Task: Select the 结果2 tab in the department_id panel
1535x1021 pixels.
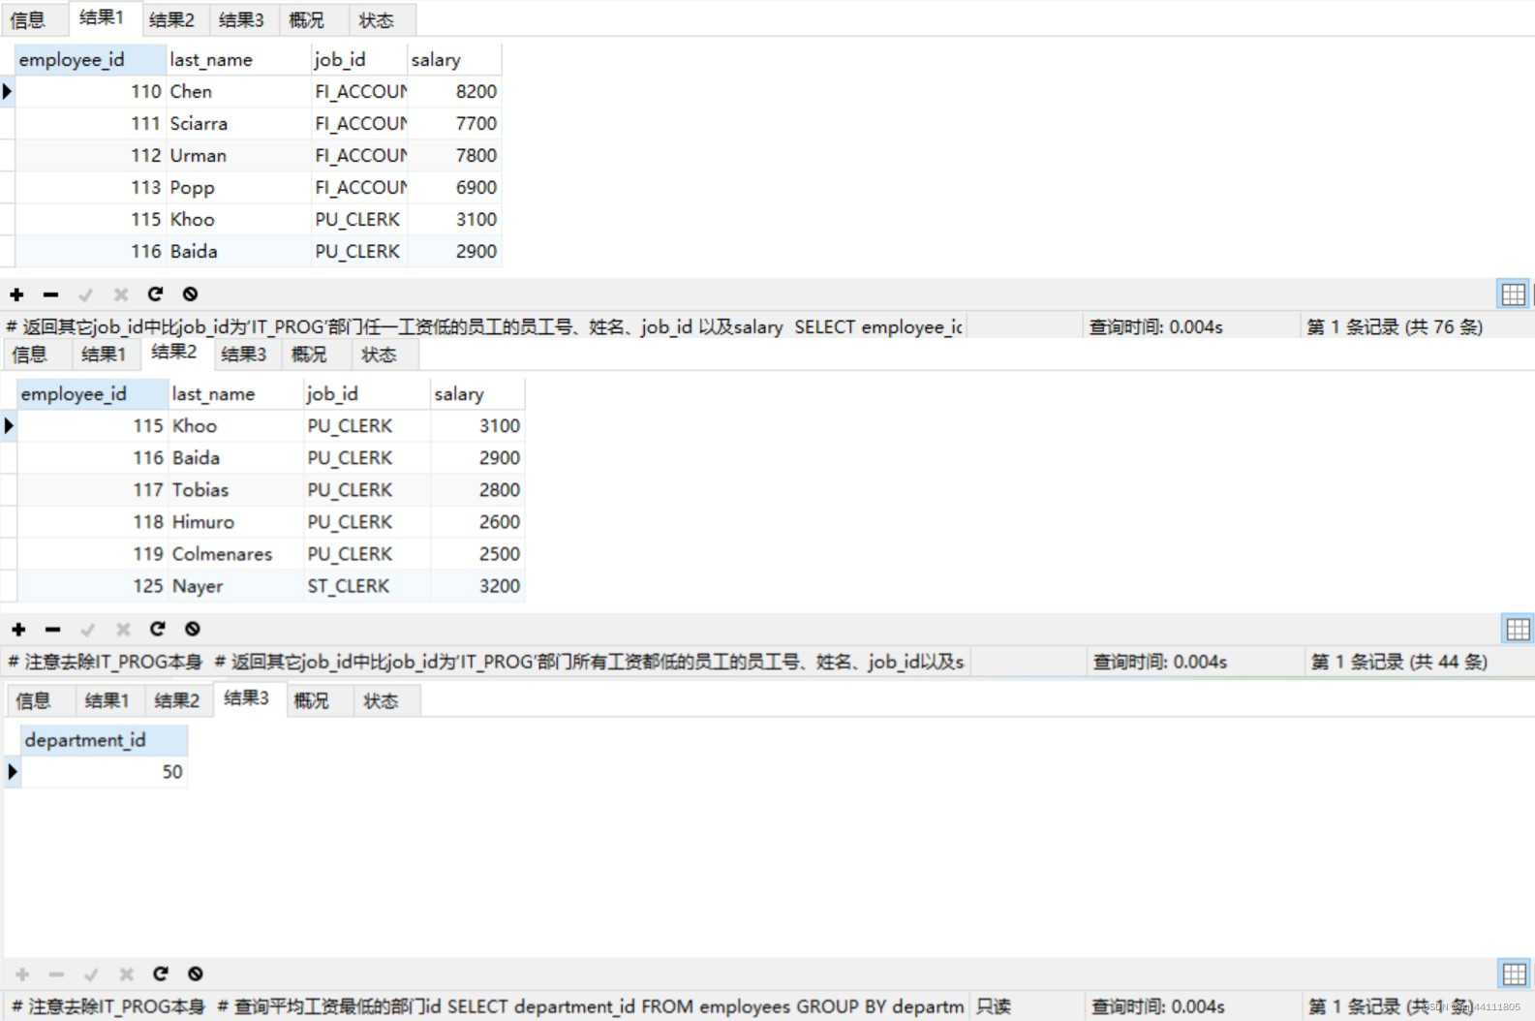Action: [x=177, y=701]
